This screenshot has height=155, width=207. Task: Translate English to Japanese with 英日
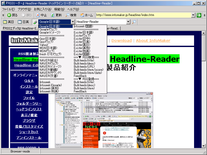(x=8, y=22)
